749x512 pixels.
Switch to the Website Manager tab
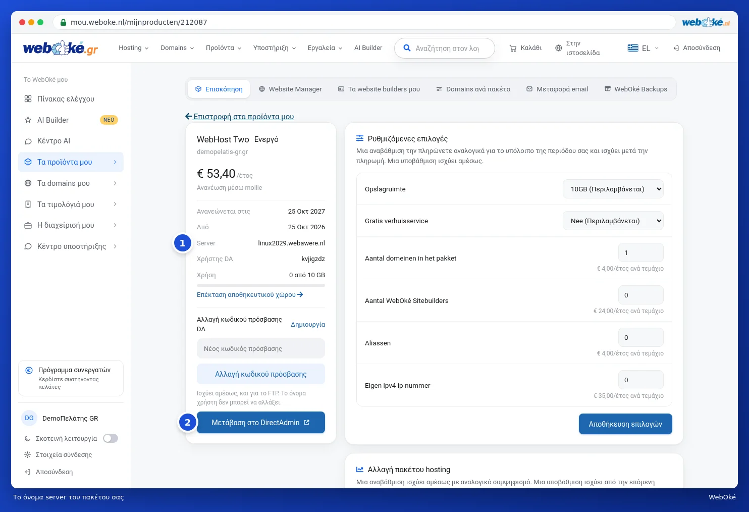290,89
